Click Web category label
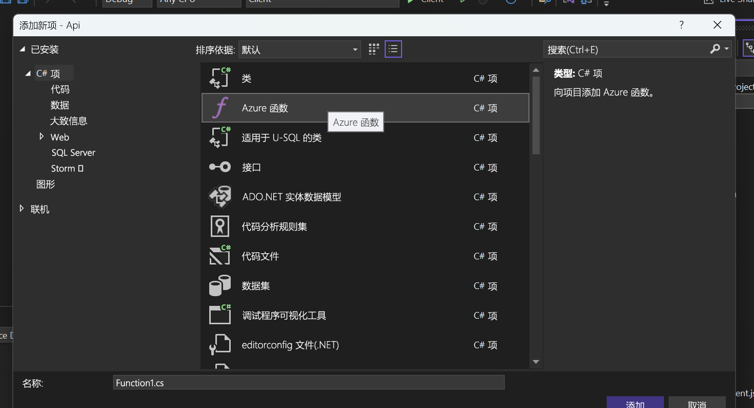 tap(60, 137)
